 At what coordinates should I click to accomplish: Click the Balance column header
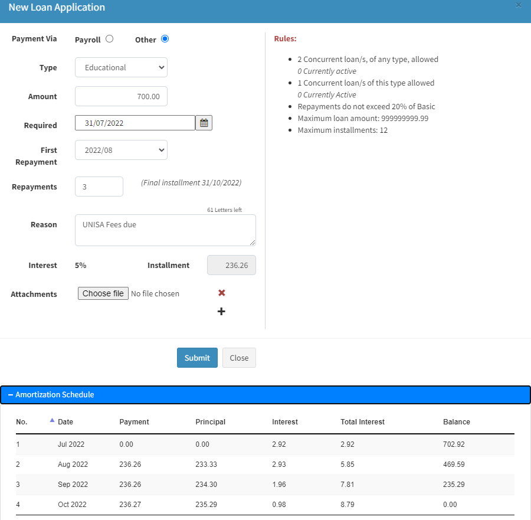pos(457,422)
